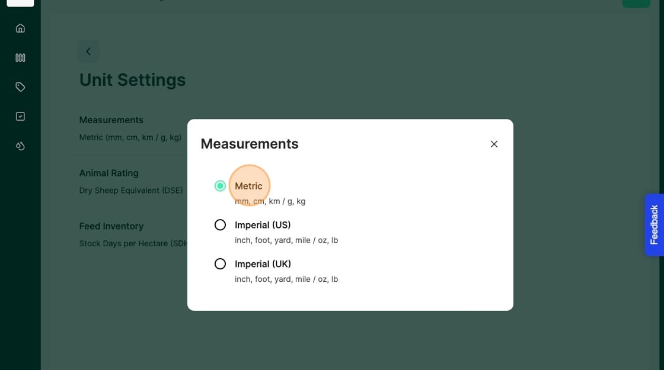Click the Imperial (UK) option label

pos(263,264)
